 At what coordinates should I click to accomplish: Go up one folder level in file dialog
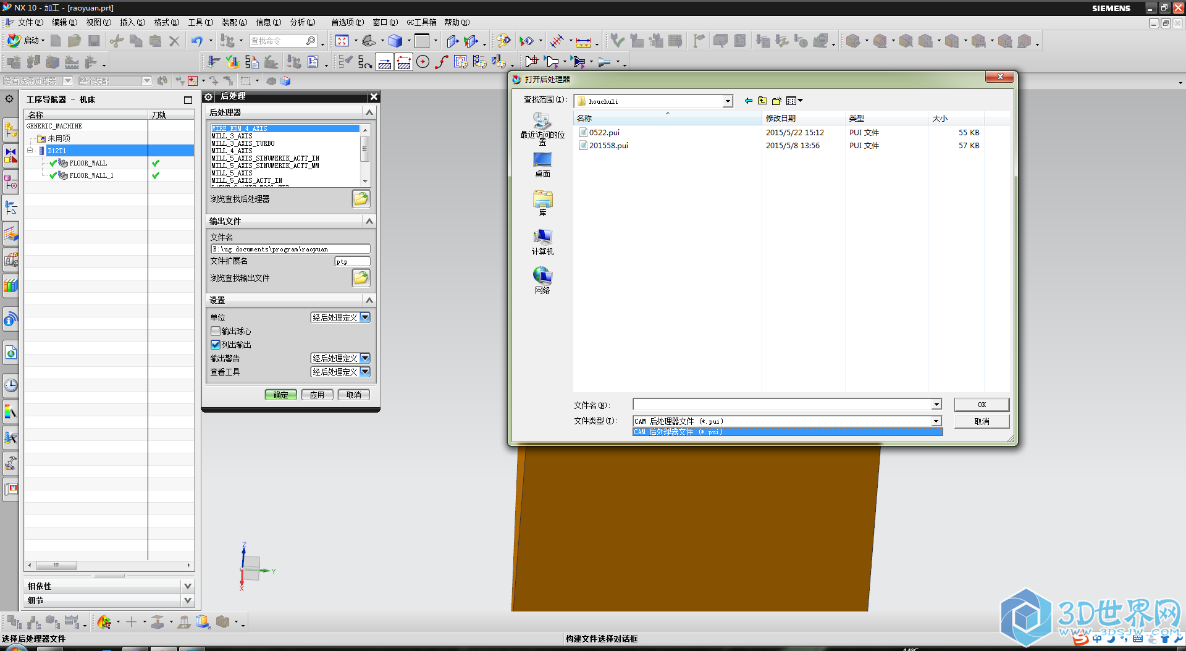coord(762,101)
